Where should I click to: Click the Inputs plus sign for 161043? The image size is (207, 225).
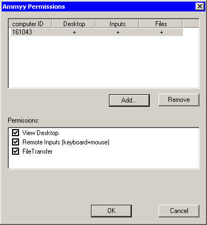[118, 33]
